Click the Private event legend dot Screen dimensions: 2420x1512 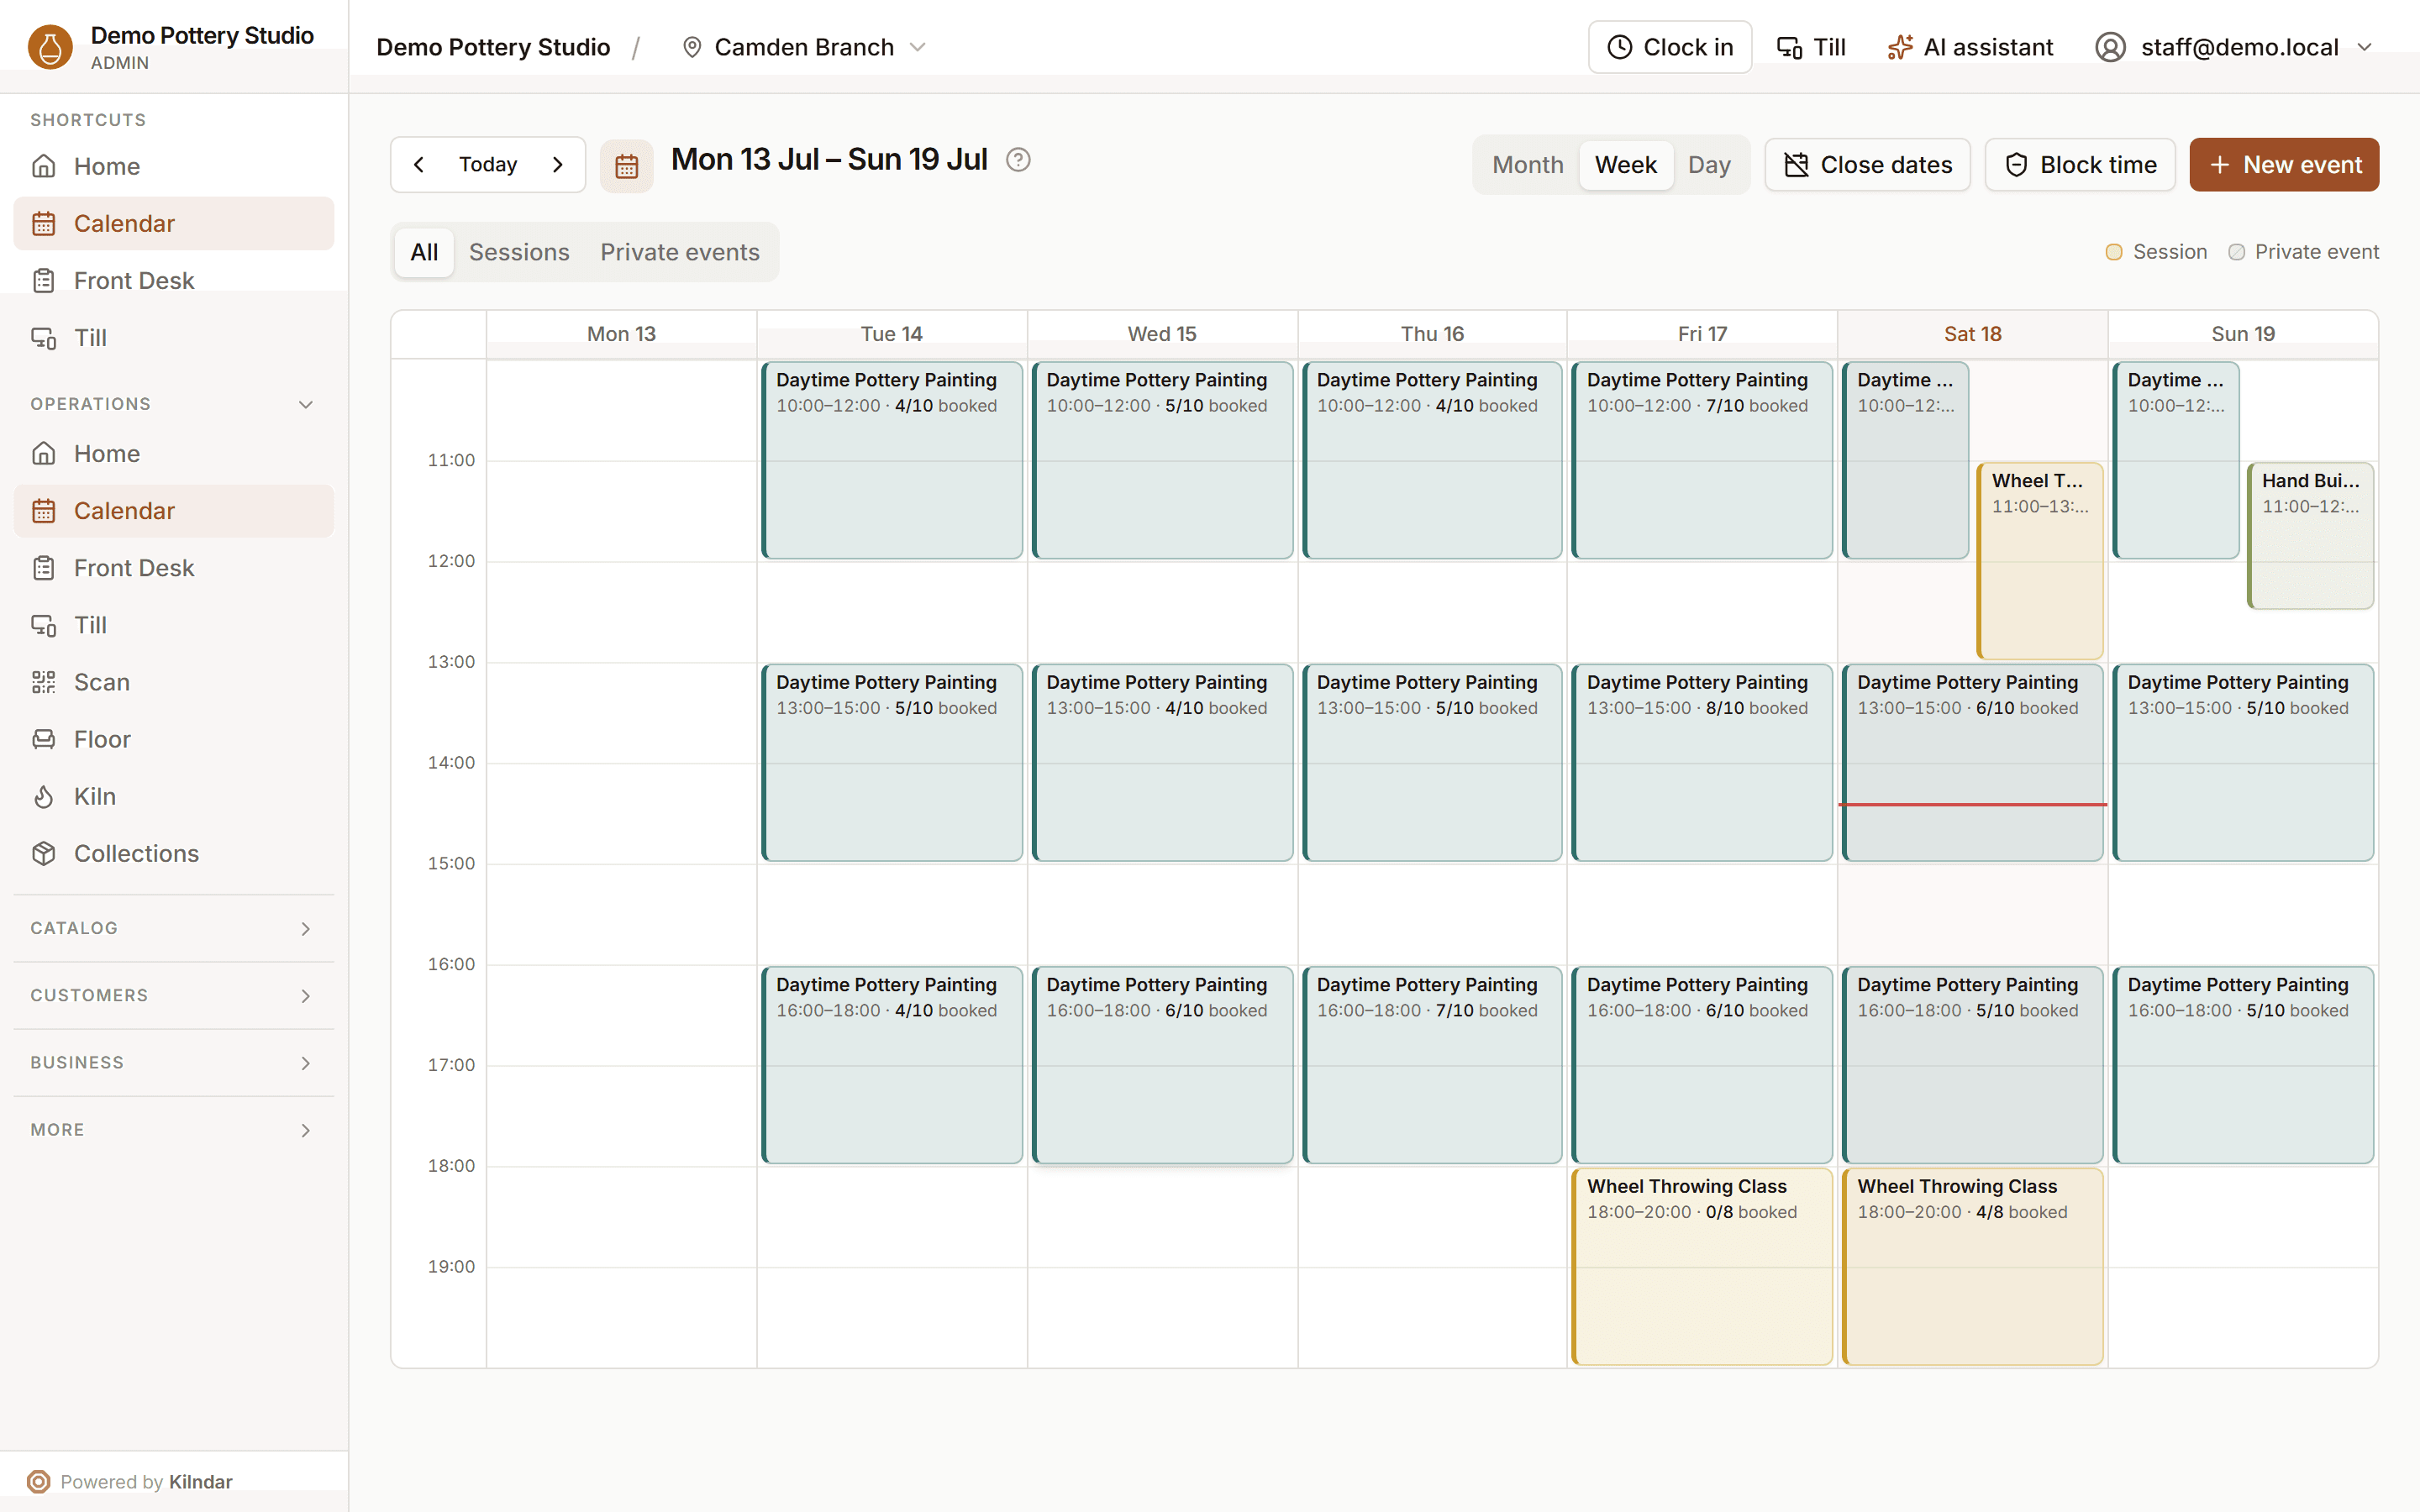[x=2236, y=252]
